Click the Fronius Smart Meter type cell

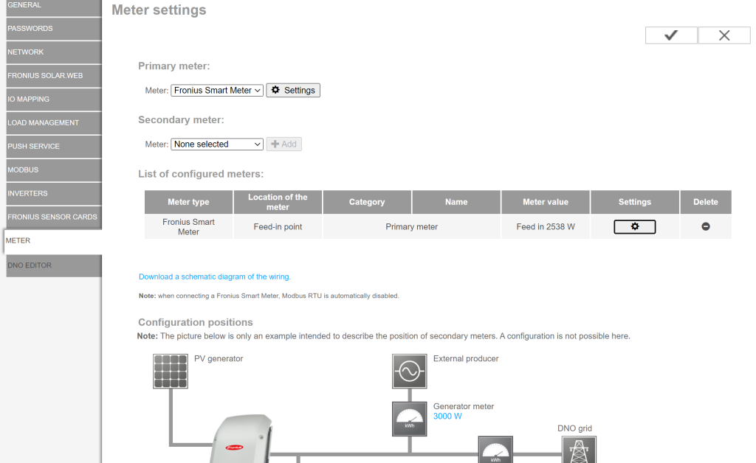[188, 226]
